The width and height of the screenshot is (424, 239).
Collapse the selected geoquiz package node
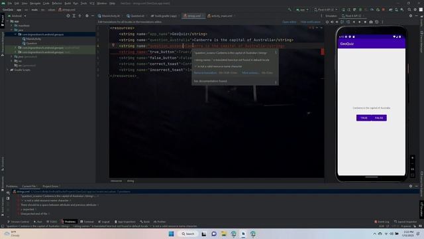coord(16,35)
